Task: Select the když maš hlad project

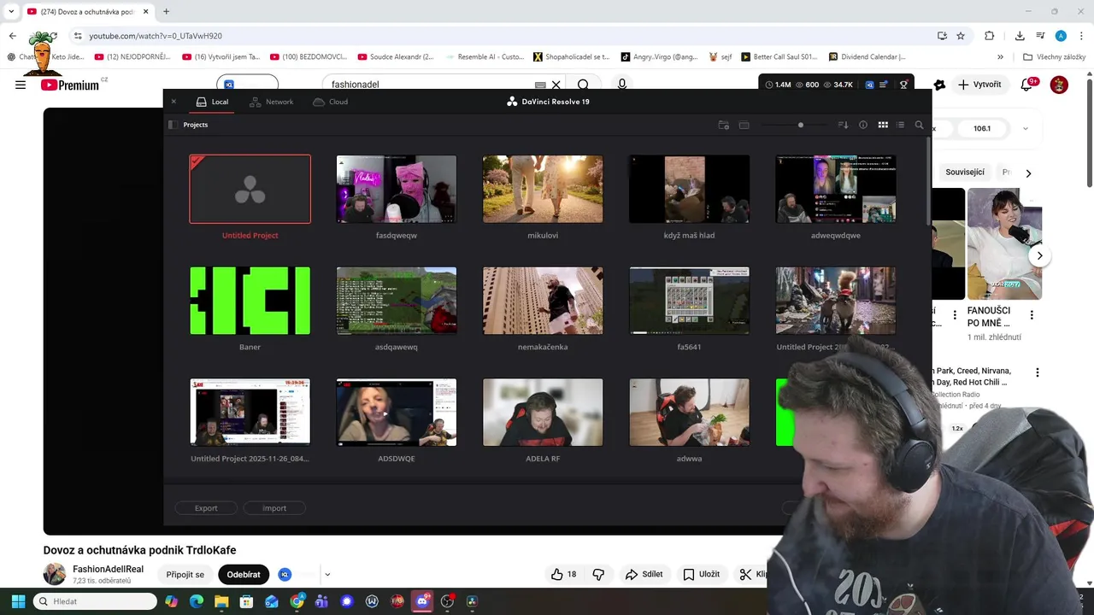Action: (x=689, y=189)
